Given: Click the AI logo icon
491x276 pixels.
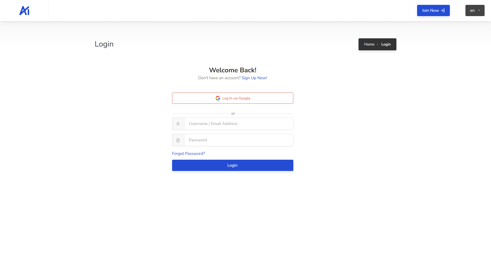Looking at the screenshot, I should pyautogui.click(x=24, y=10).
